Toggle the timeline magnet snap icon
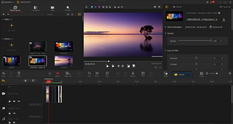 (x=33, y=80)
